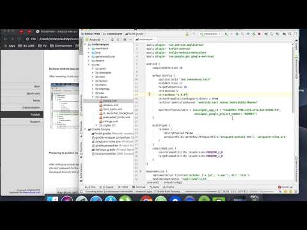
Task: Expand the styles (2) node
Action: click(97, 125)
